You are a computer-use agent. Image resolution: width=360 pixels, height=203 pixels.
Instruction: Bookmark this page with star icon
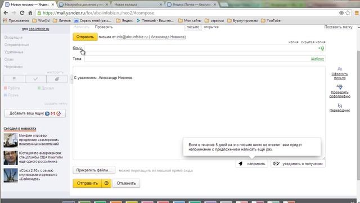click(348, 13)
